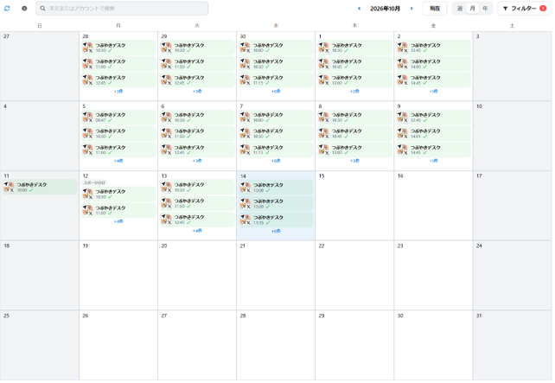Screen dimensions: 555x383
Task: Click account avatar of 10:00 post on the 11th
Action: tap(9, 187)
